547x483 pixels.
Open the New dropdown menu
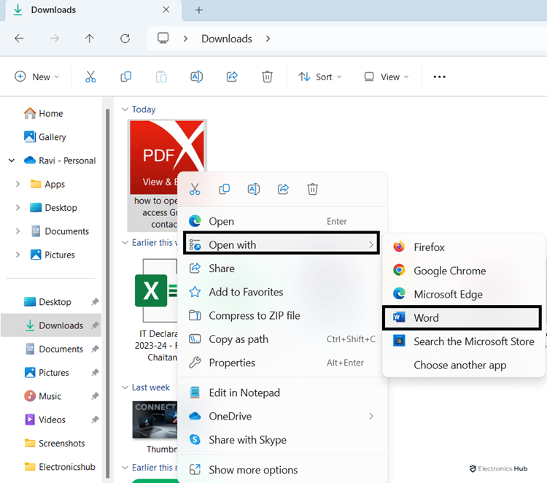coord(36,77)
